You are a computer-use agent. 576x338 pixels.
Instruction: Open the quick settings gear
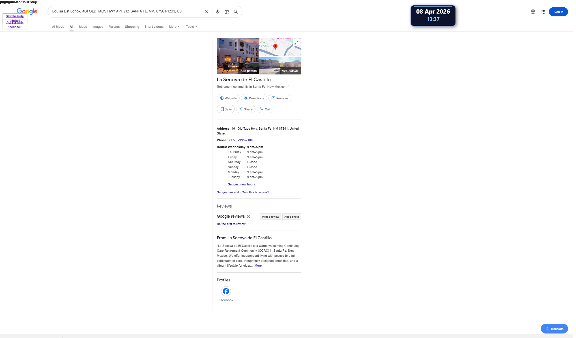(x=533, y=12)
